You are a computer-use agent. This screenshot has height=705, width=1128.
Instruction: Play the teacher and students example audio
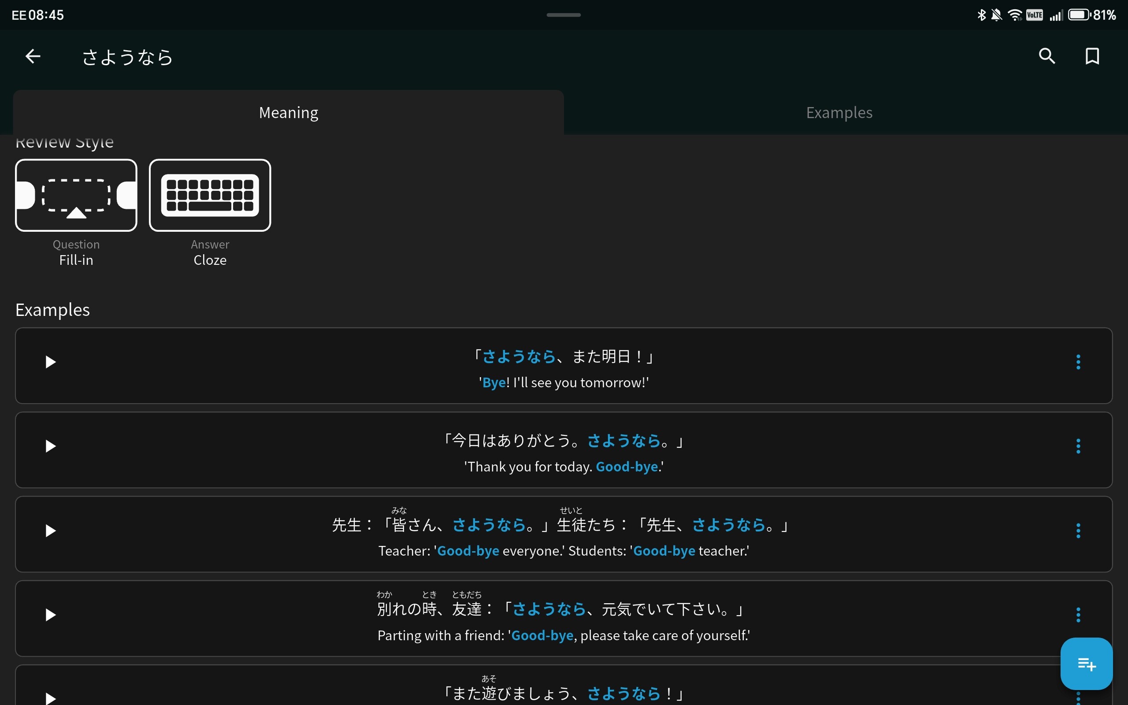[50, 531]
